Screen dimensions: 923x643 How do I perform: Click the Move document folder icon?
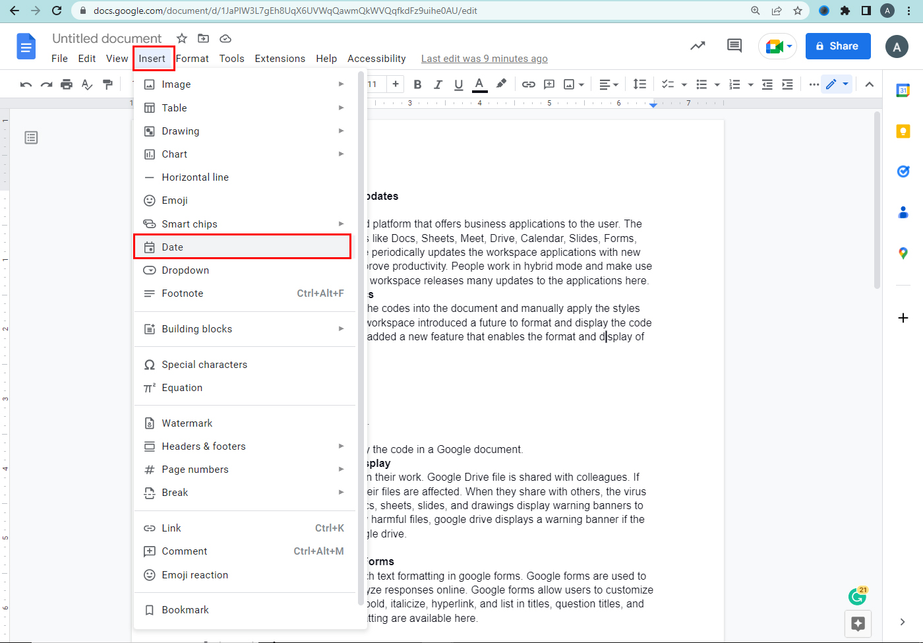[x=204, y=38]
